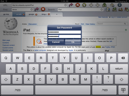129x96 pixels.
Task: Open the Featured content sidebar link
Action: [x=9, y=45]
